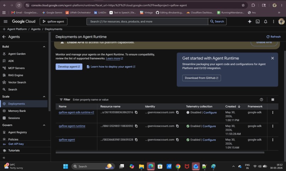Click the table horizontal scrollbar
This screenshot has width=286, height=171.
[160, 153]
